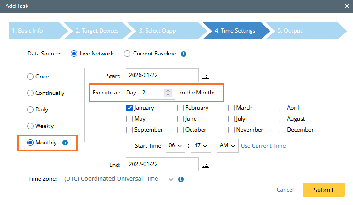Click the execution Day number field
The image size is (353, 205).
[152, 93]
